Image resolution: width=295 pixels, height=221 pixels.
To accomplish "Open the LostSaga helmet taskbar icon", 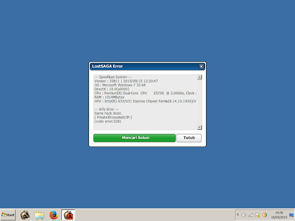I will coord(25,215).
